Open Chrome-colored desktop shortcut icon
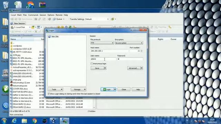Screen dimensions: 221x124 click(x=30, y=4)
